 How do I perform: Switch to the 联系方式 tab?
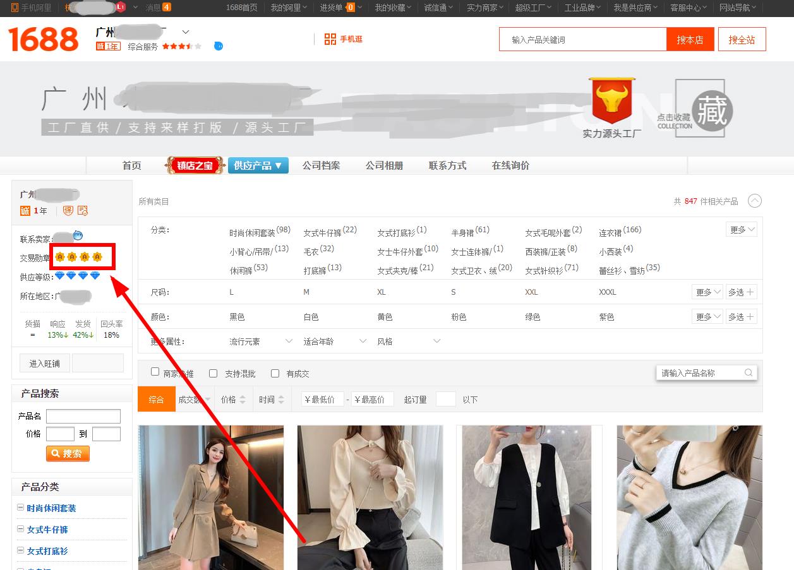[x=447, y=165]
